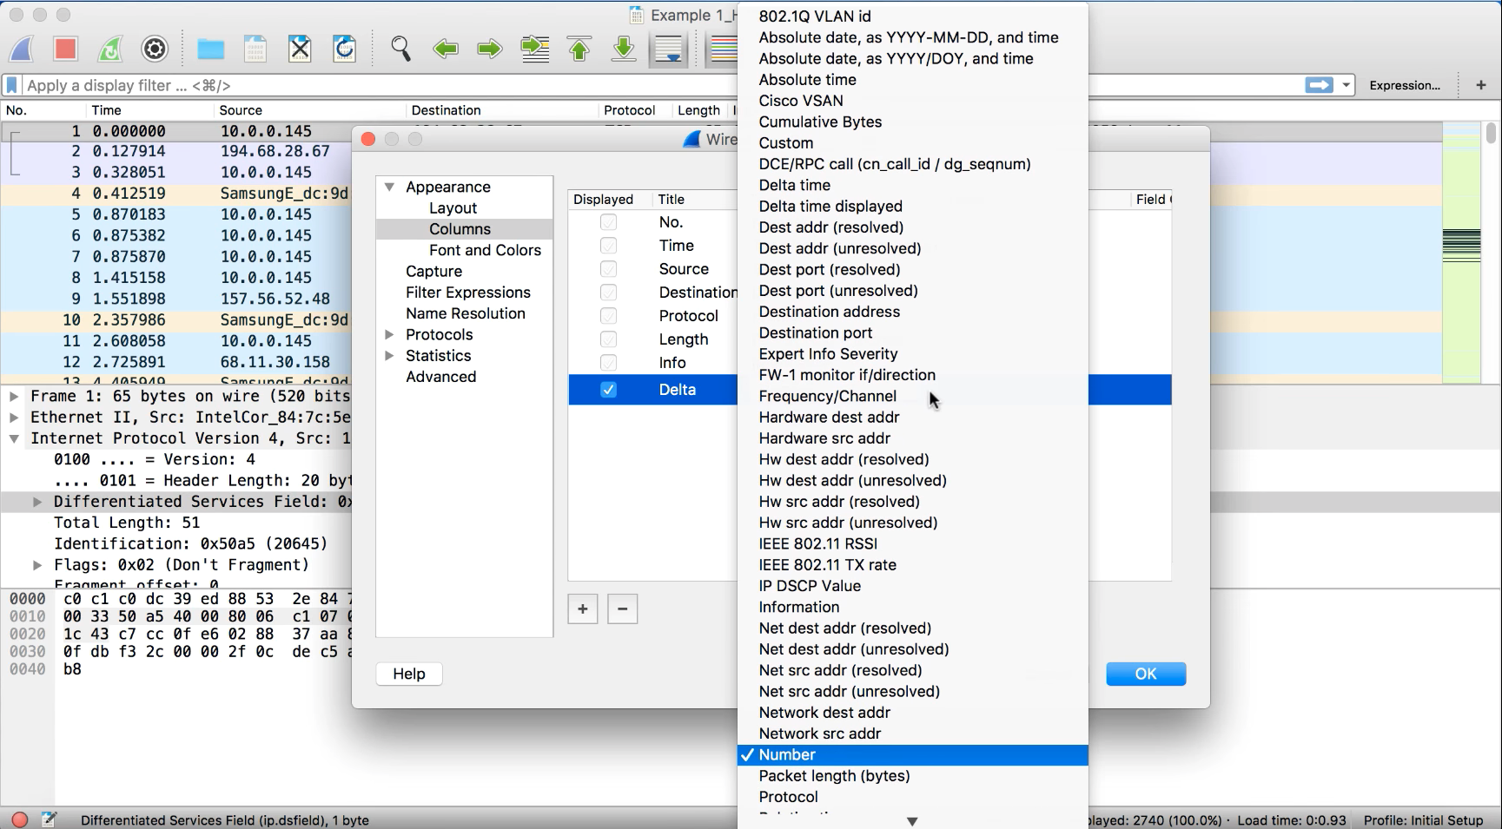Open Filter Expressions preferences
Viewport: 1502px width, 829px height.
468,293
